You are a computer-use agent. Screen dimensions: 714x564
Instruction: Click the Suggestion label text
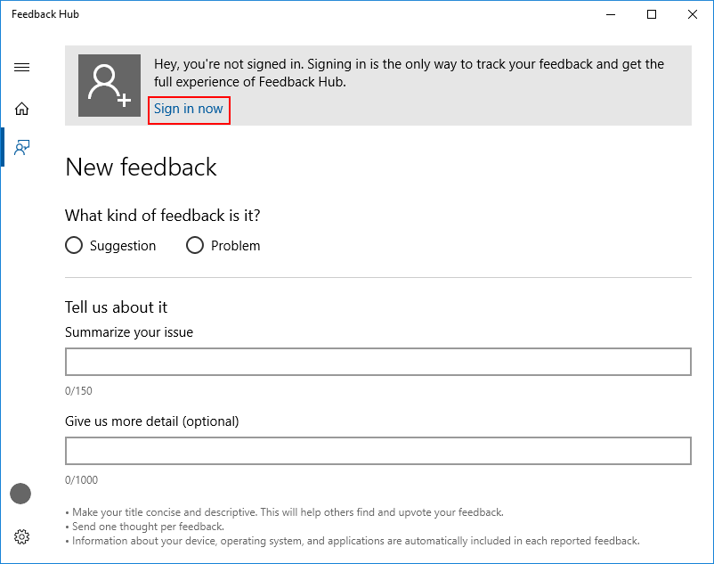[x=123, y=246]
